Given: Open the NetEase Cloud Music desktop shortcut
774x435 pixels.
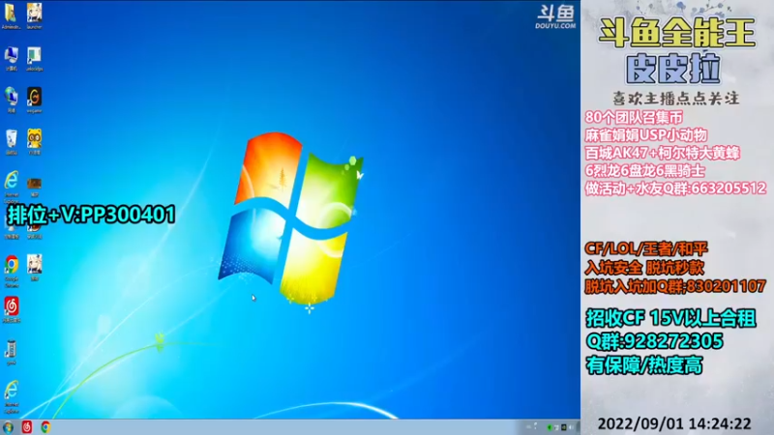Looking at the screenshot, I should coord(12,309).
